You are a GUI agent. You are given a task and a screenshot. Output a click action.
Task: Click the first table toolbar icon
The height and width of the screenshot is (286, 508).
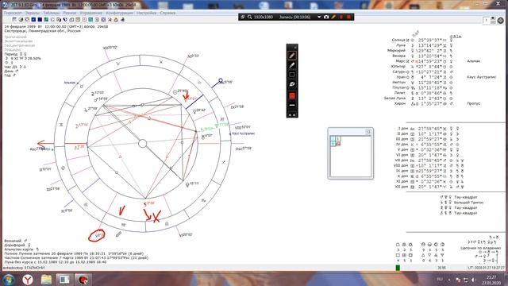(14, 19)
